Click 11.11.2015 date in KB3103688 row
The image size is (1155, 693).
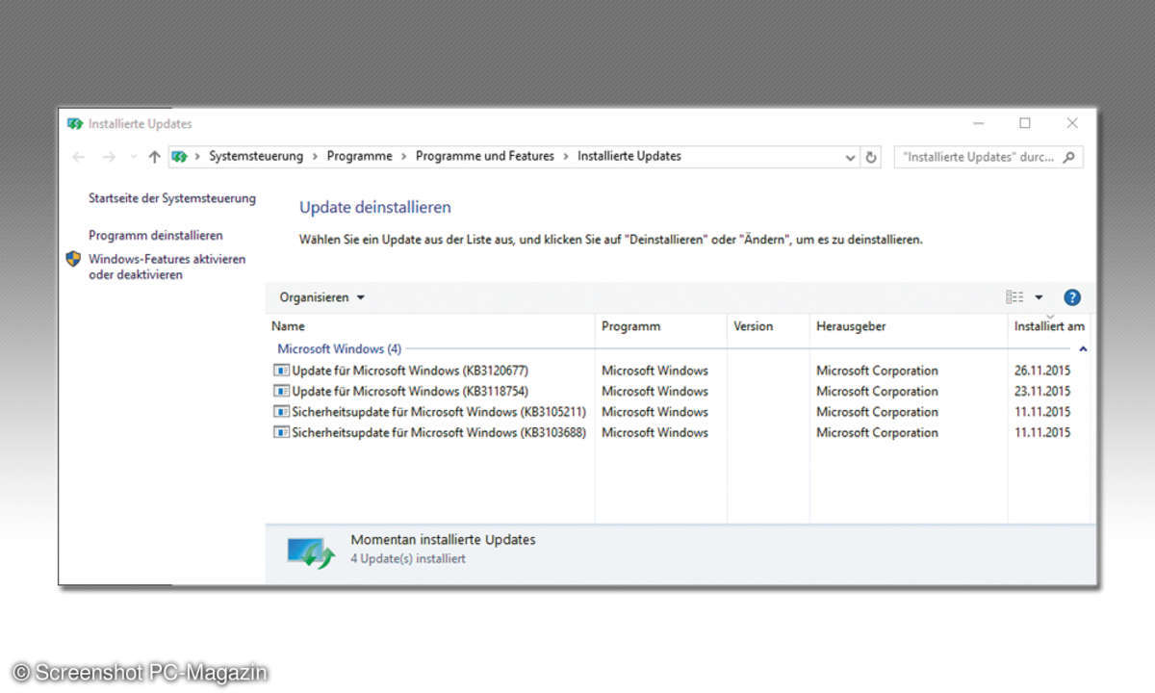1042,433
